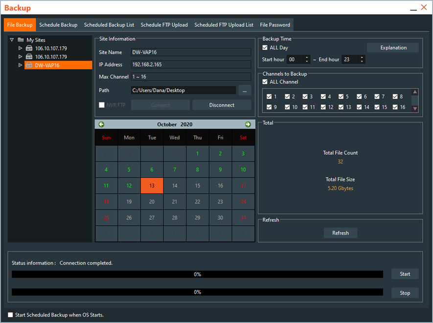Uncheck channel 5 checkbox
433x323 pixels.
341,97
